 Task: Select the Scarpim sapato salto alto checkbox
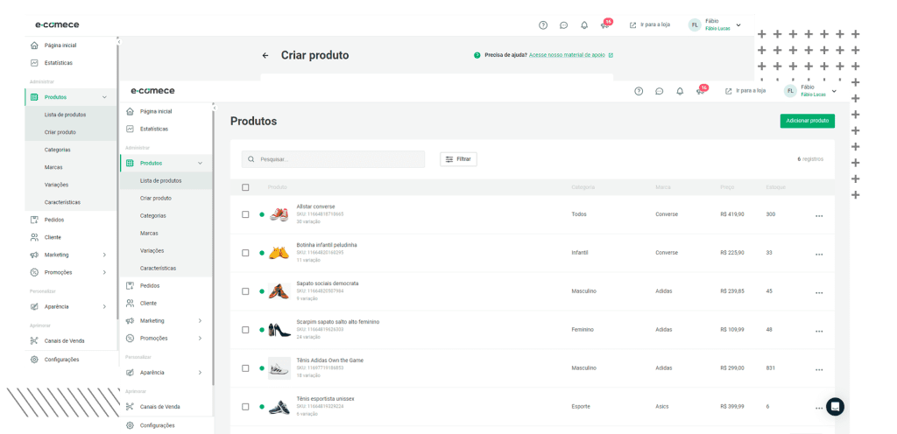[x=245, y=330]
